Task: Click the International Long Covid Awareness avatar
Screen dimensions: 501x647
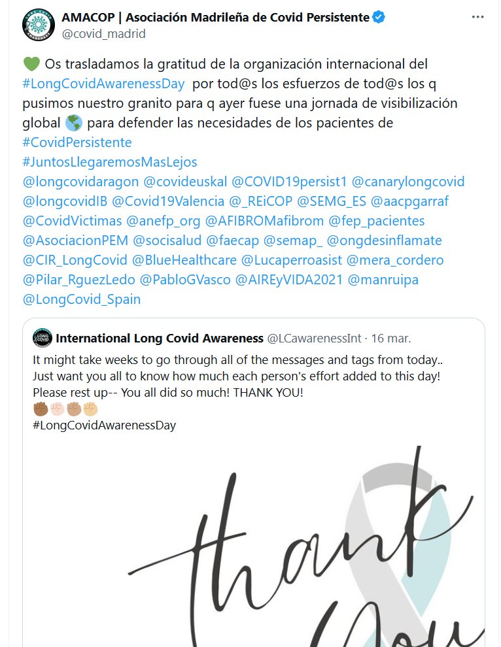Action: tap(42, 338)
